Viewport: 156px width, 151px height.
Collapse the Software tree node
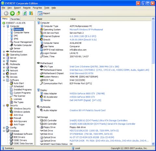(4, 80)
